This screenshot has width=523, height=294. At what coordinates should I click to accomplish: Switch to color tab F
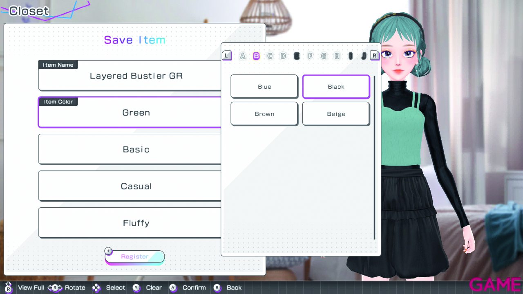click(x=310, y=56)
